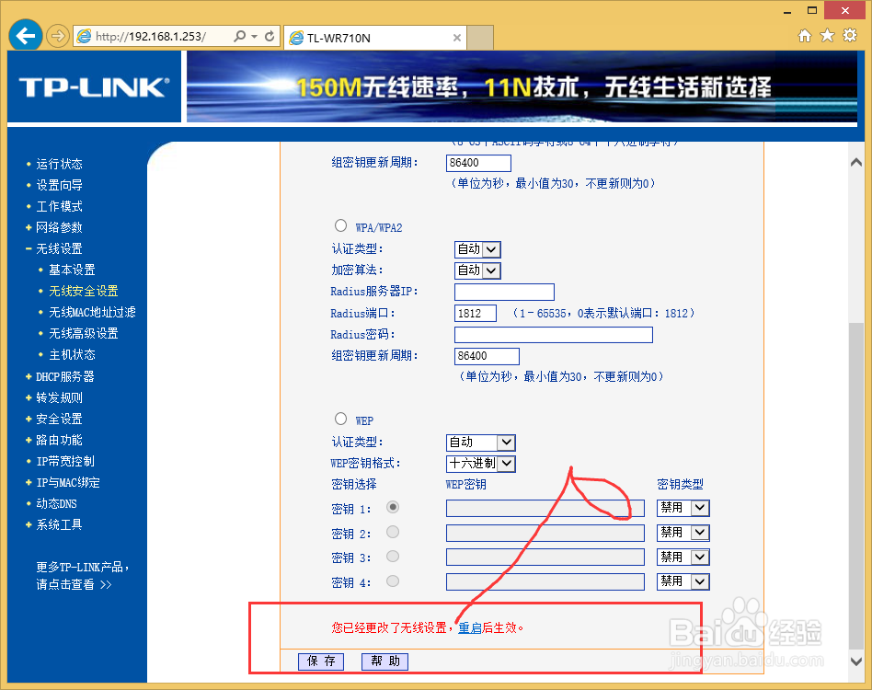Open 无线安全设置 submenu item
This screenshot has width=872, height=690.
click(84, 291)
